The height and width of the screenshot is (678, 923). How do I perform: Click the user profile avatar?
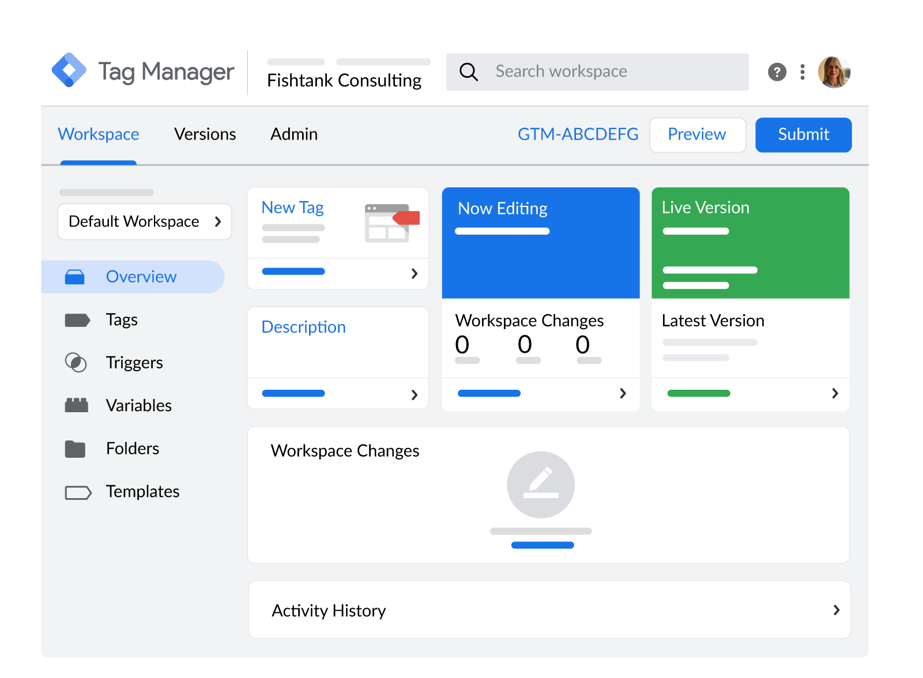pos(835,71)
